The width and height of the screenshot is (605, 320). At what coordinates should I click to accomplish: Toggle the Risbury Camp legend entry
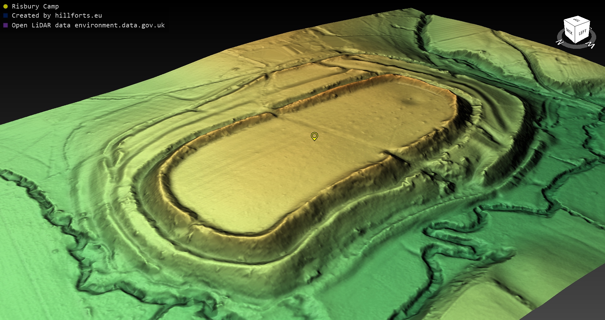tap(35, 6)
